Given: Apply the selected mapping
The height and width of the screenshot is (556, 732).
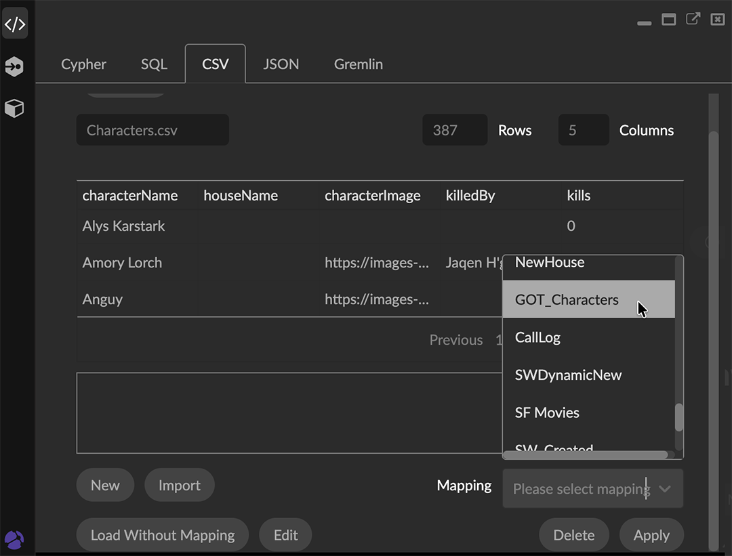Looking at the screenshot, I should (651, 534).
